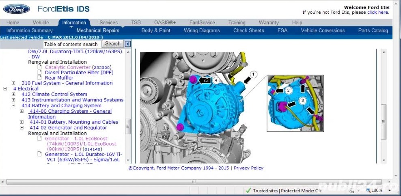Click the content pane scrollbar thumb

point(384,122)
